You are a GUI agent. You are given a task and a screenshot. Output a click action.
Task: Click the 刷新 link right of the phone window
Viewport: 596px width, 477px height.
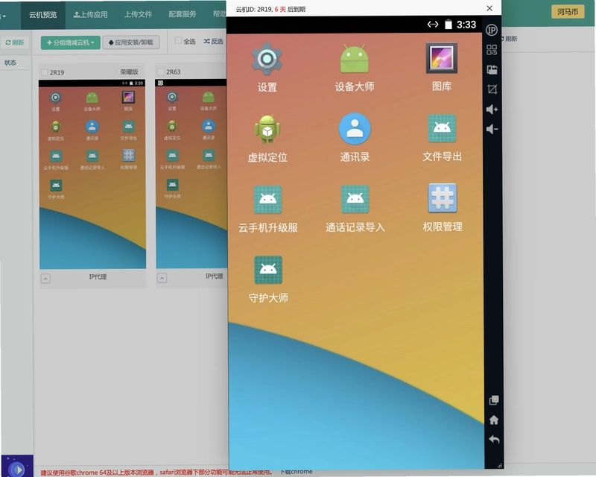[510, 39]
